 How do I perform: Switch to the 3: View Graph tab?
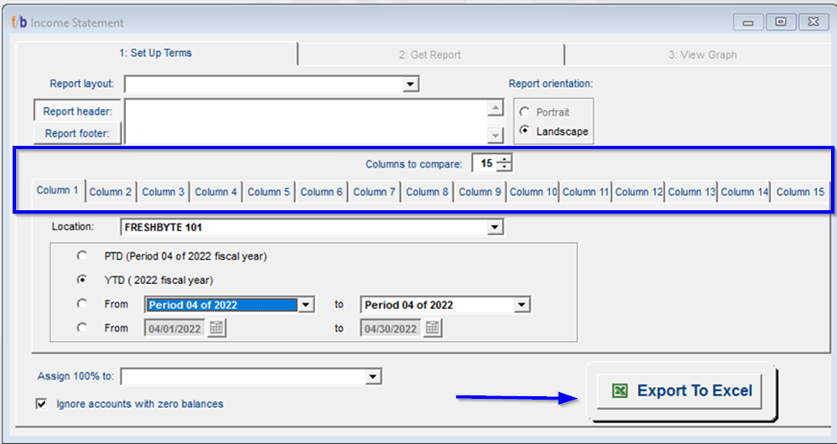pyautogui.click(x=702, y=55)
